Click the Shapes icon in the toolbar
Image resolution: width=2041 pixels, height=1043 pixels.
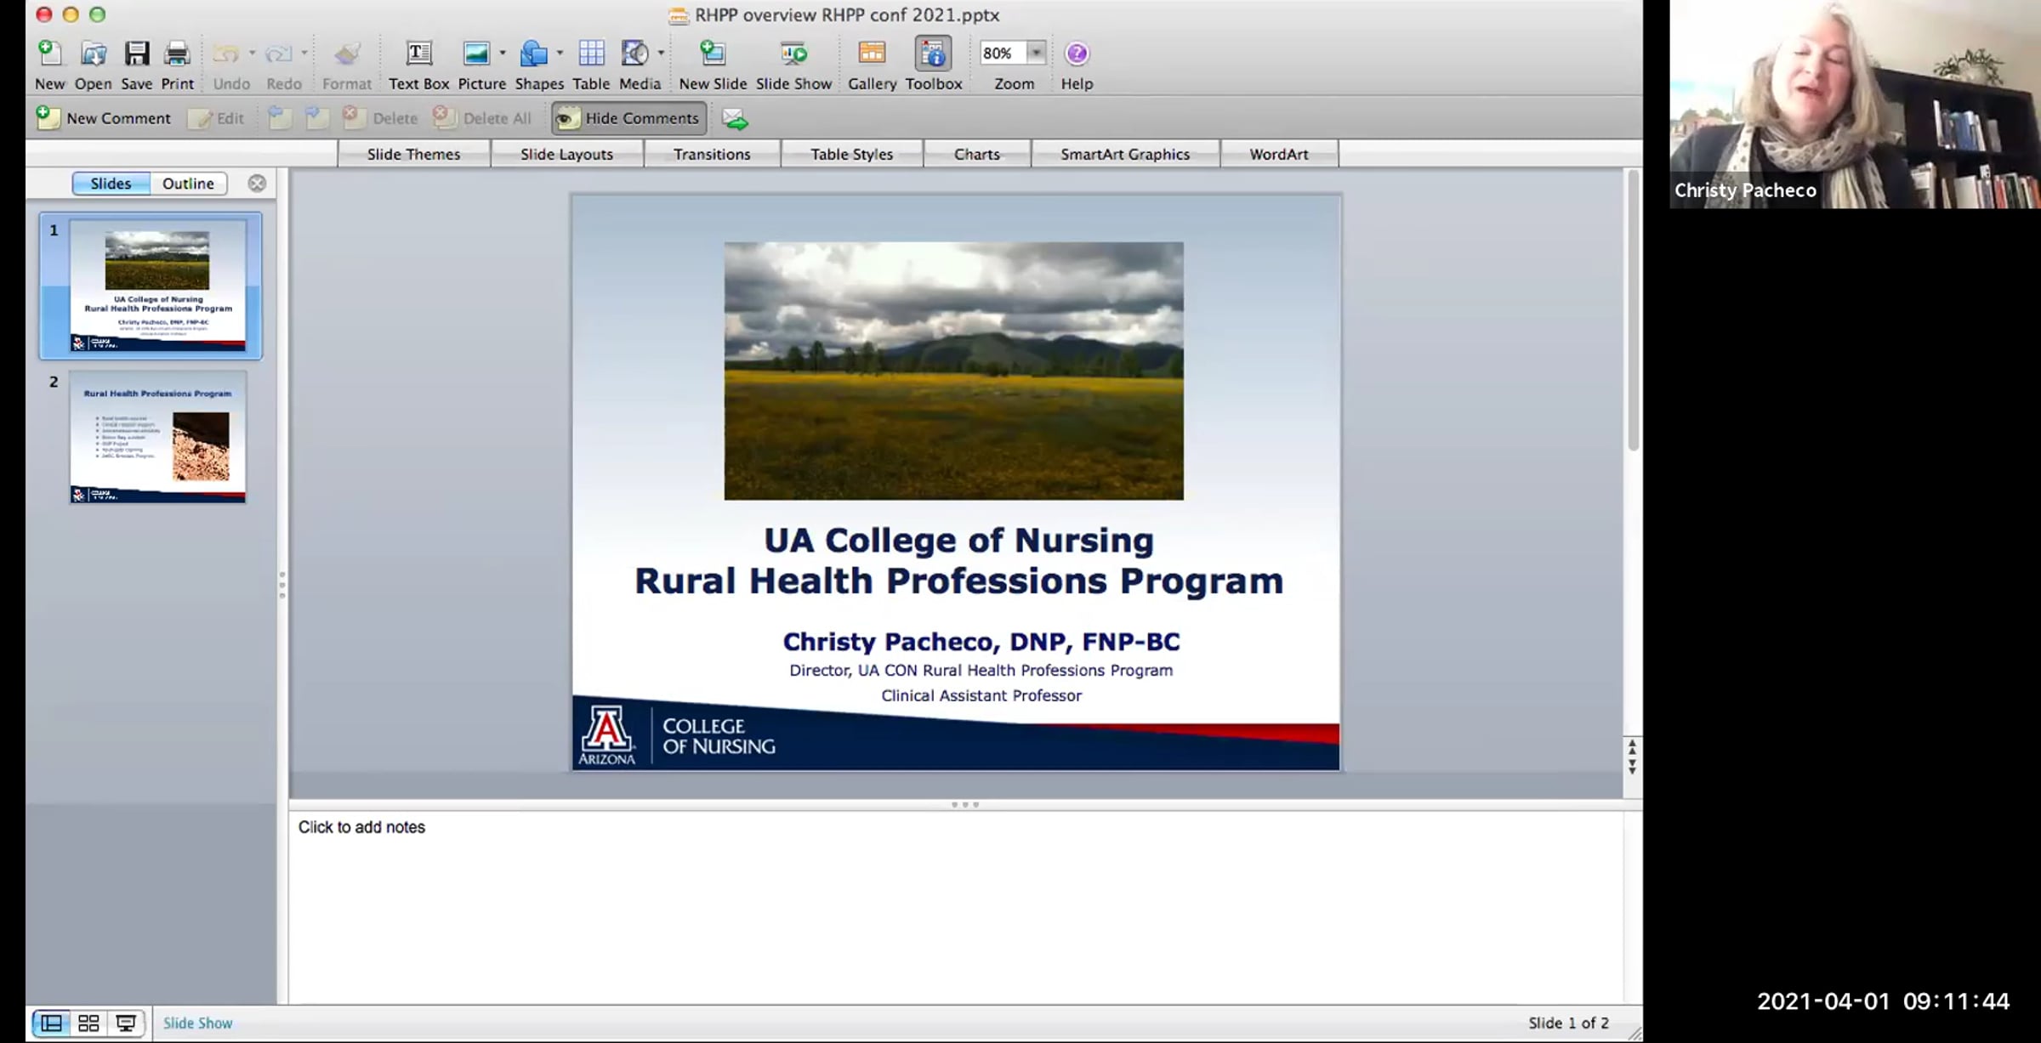[533, 54]
